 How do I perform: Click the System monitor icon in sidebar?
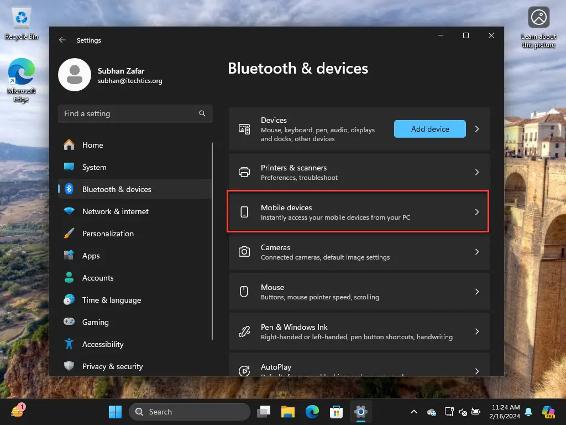(69, 167)
